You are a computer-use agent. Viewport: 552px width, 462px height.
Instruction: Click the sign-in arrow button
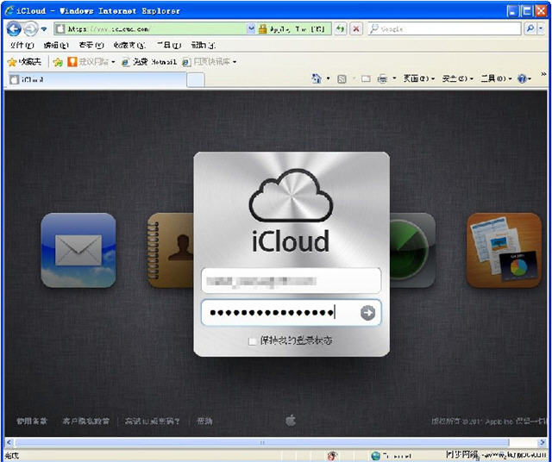368,313
